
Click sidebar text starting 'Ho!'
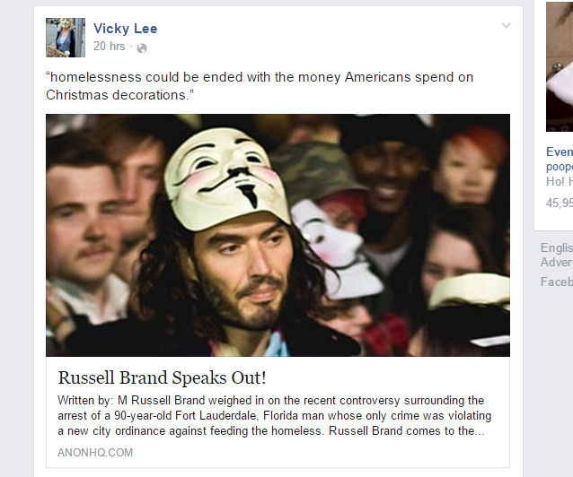pos(560,181)
